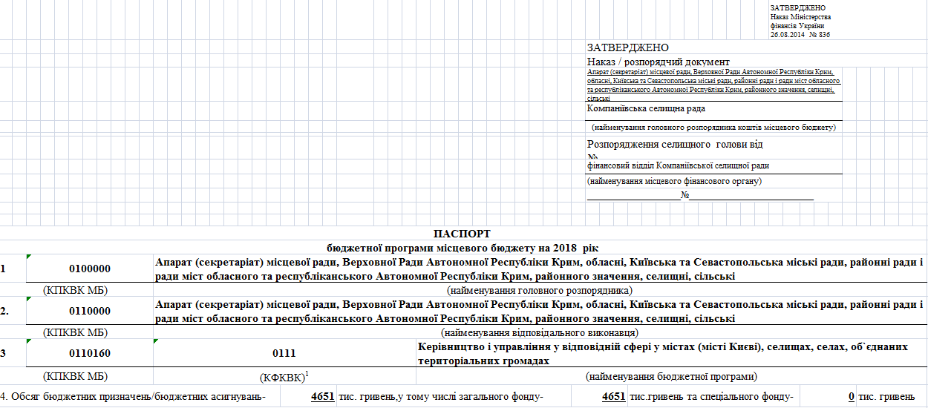Click '(найменування місцевого фінансового органу)' caption

pos(674,181)
